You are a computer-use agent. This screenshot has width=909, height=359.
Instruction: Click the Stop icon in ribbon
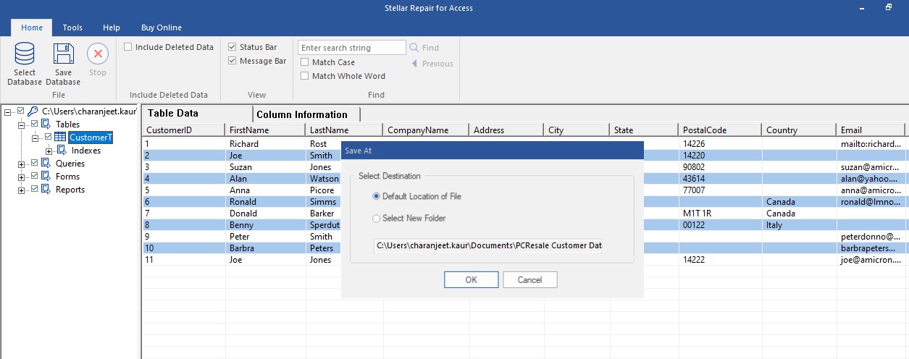(x=98, y=54)
